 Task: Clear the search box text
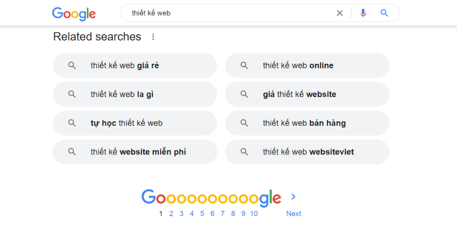click(x=340, y=13)
